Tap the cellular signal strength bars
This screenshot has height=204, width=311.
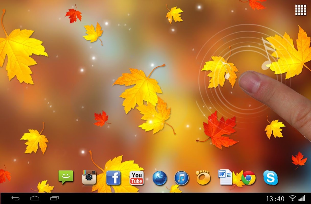coord(302,198)
